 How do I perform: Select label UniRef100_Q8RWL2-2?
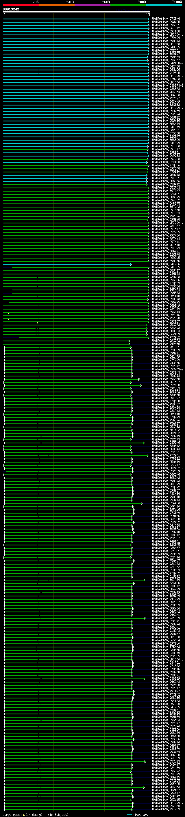[x=168, y=468]
